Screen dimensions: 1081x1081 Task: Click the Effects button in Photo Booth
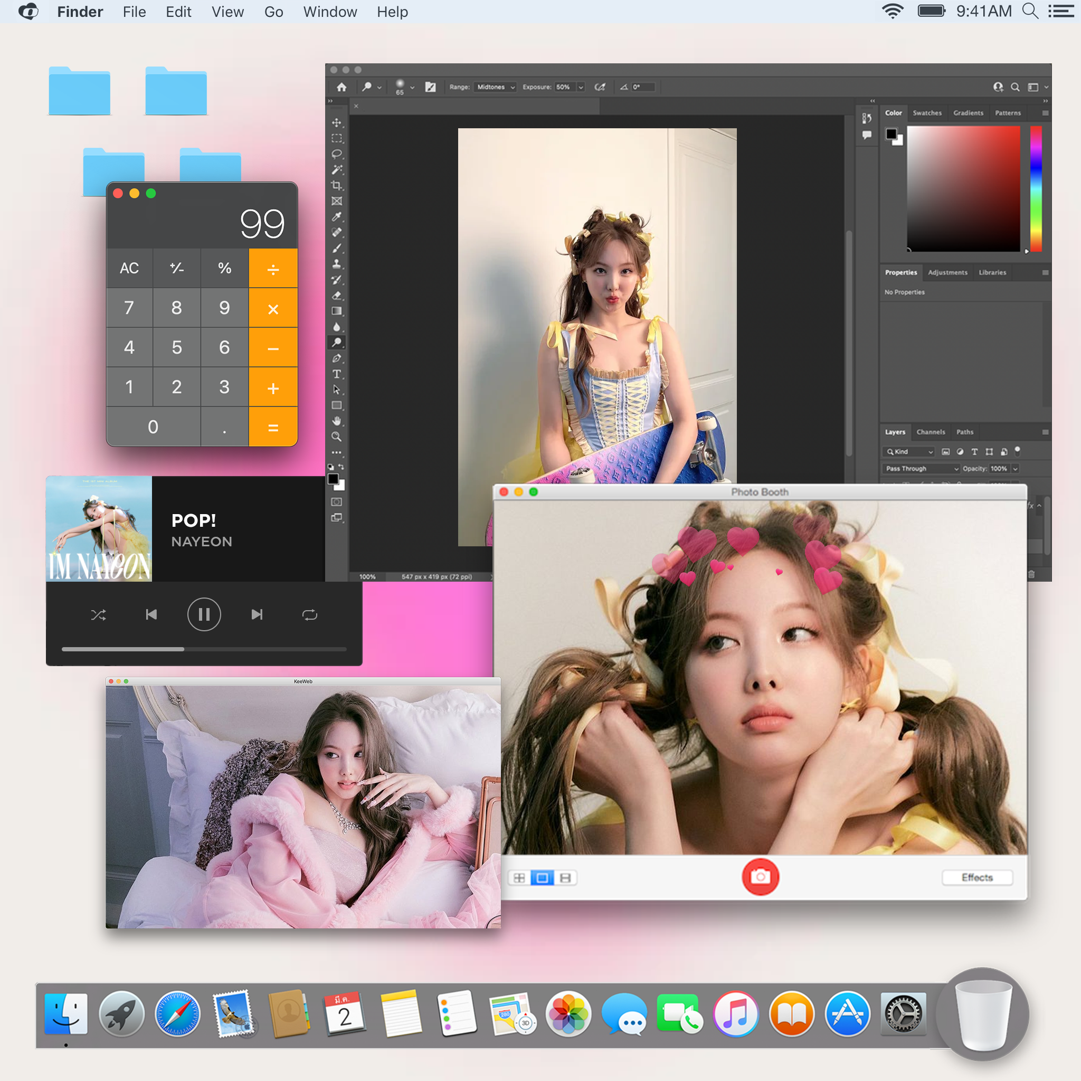[976, 877]
